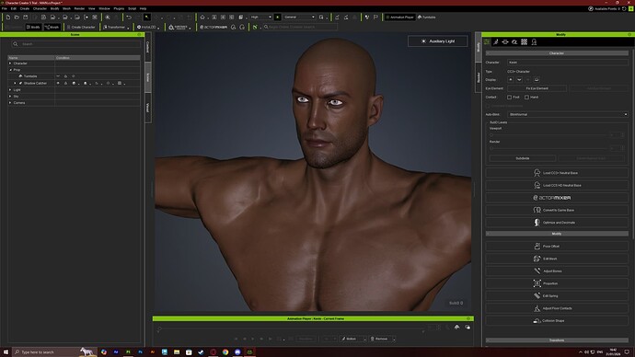Click the Subdivide button
This screenshot has height=357, width=635.
coord(523,158)
